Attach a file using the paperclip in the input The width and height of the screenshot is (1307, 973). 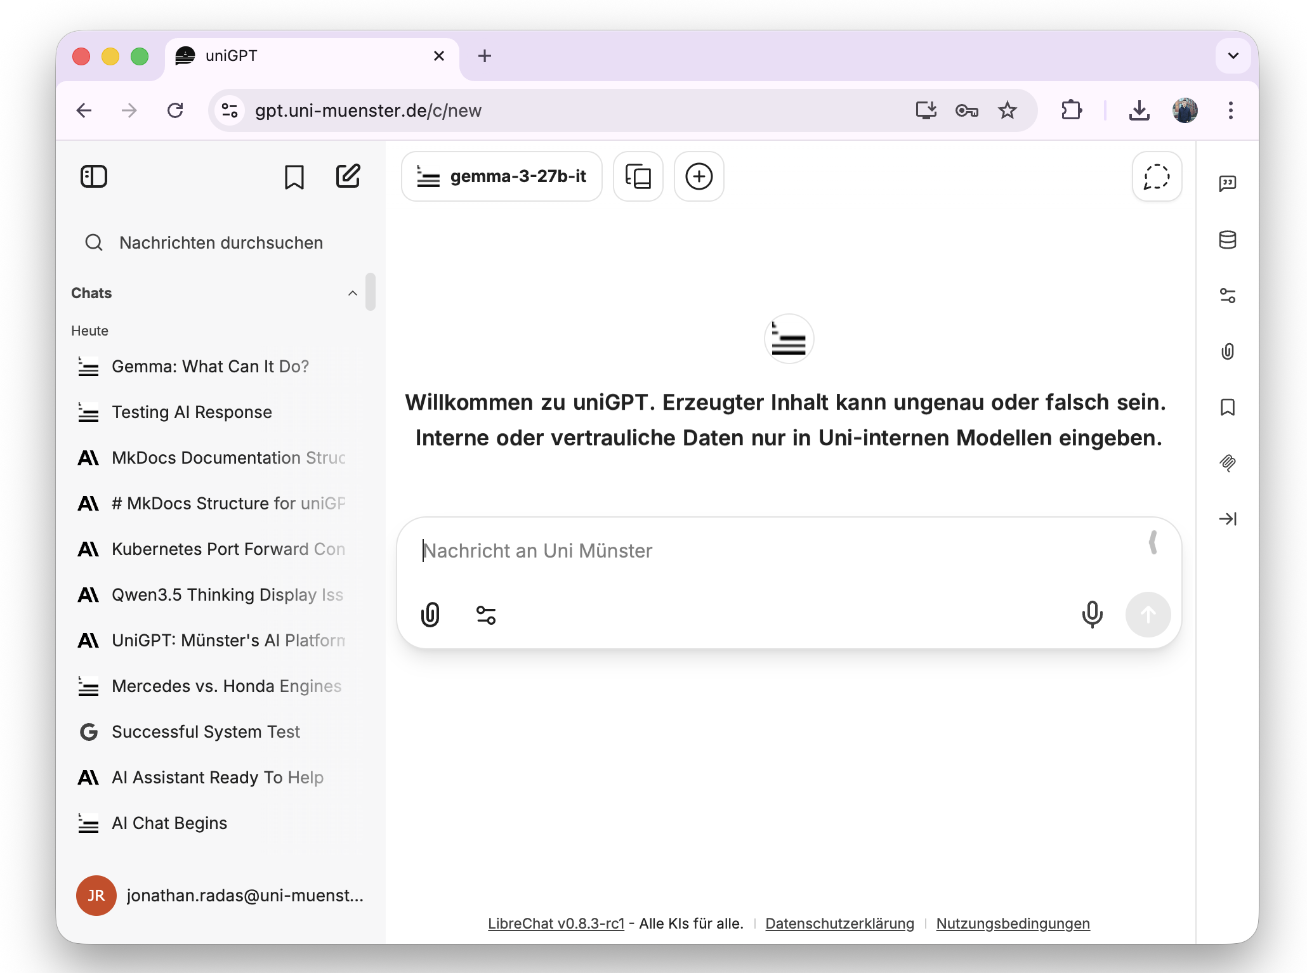point(431,614)
